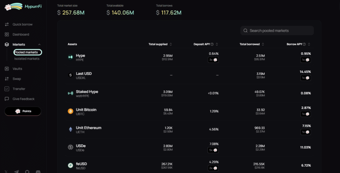Click the 1x badge in Last USD row

click(305, 78)
